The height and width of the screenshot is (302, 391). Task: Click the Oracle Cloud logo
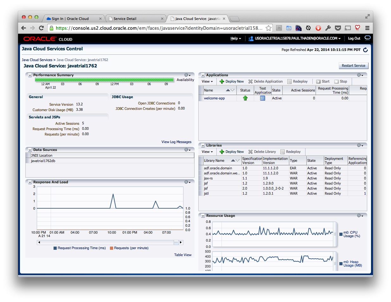click(48, 39)
